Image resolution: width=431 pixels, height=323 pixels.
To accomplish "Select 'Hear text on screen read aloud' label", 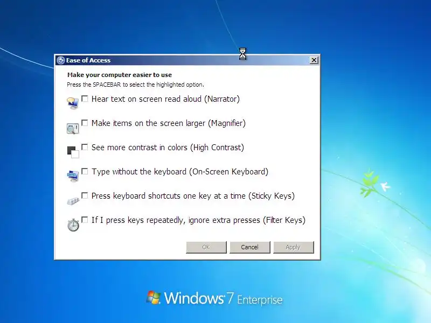I will (x=166, y=99).
